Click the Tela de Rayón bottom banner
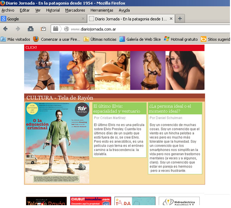 [x=46, y=201]
